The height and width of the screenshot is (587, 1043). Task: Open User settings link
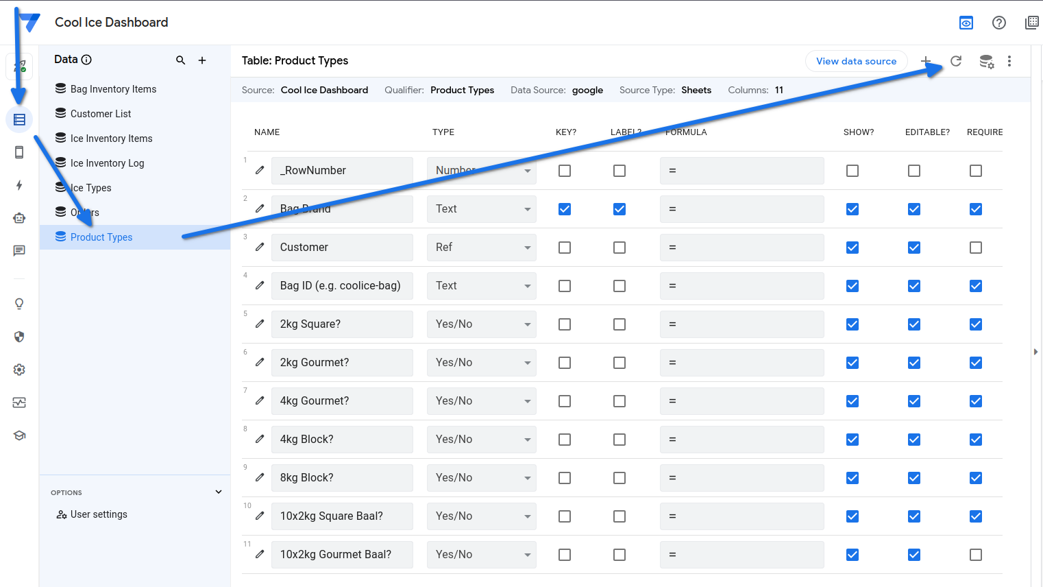[99, 514]
